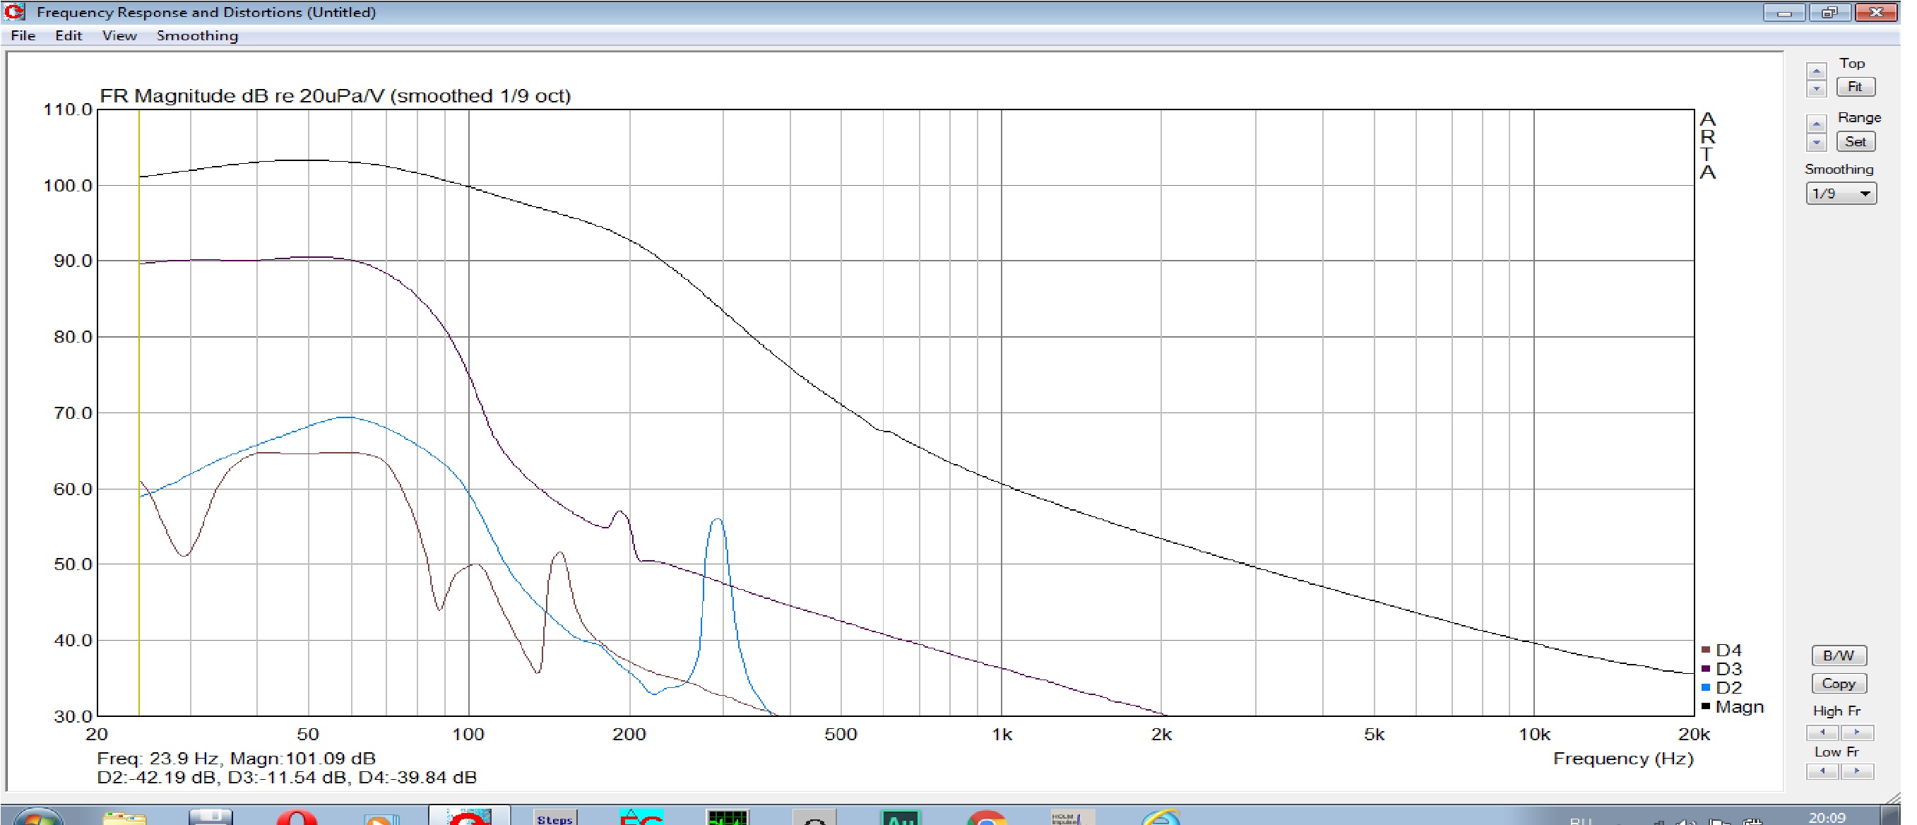1917x825 pixels.
Task: Open the Edit menu
Action: coord(69,36)
